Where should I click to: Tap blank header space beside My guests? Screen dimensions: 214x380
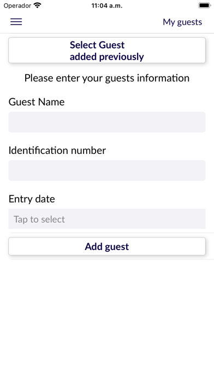(92, 22)
